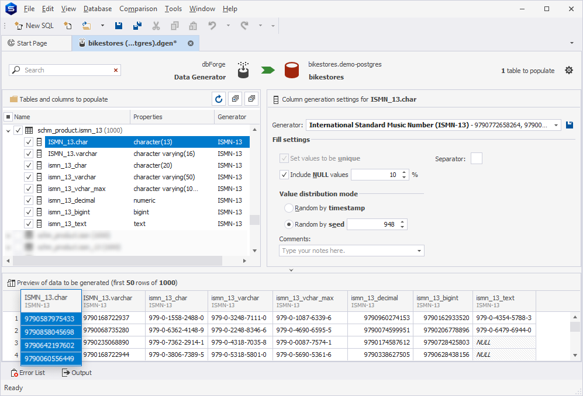Click the Data Generator source icon
The height and width of the screenshot is (396, 583).
243,70
